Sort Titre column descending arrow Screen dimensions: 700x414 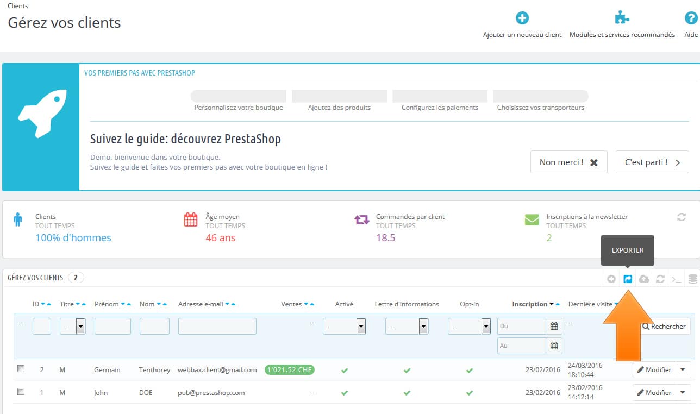pyautogui.click(x=78, y=304)
